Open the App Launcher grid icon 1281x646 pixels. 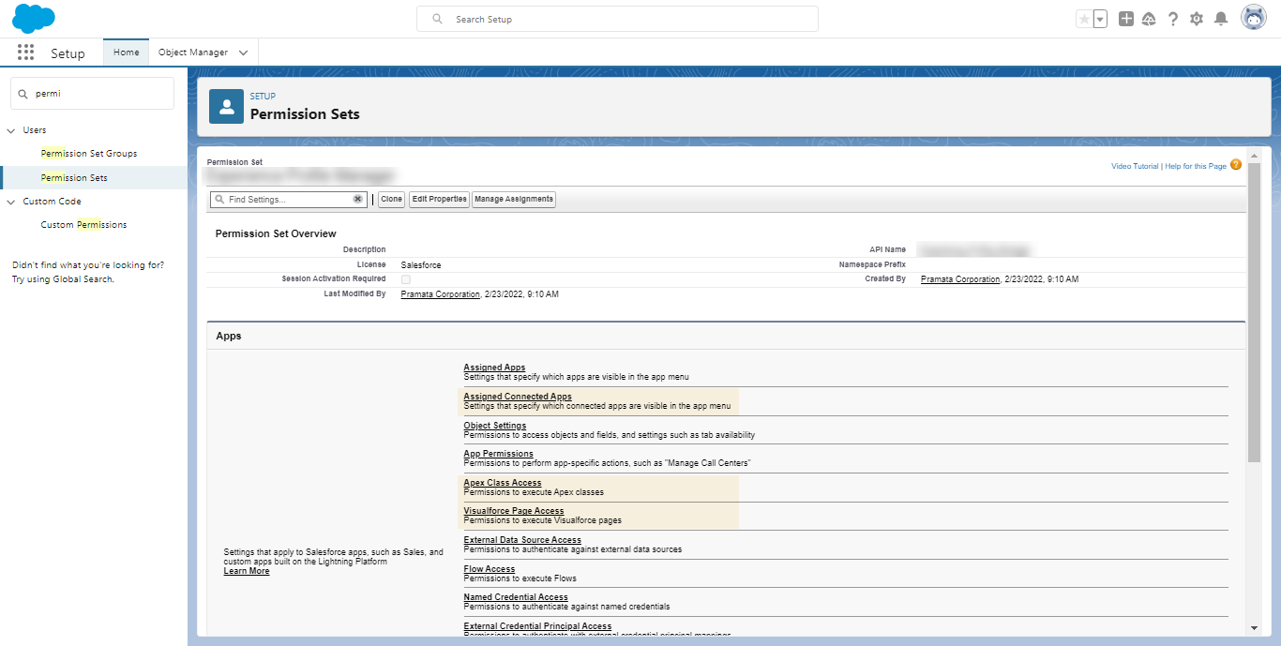(25, 53)
